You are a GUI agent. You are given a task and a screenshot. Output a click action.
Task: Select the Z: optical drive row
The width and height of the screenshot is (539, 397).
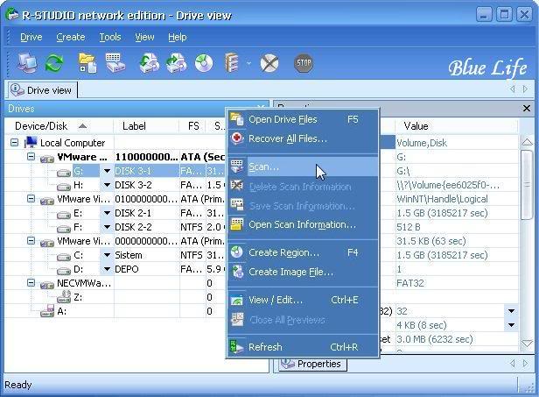tap(115, 297)
